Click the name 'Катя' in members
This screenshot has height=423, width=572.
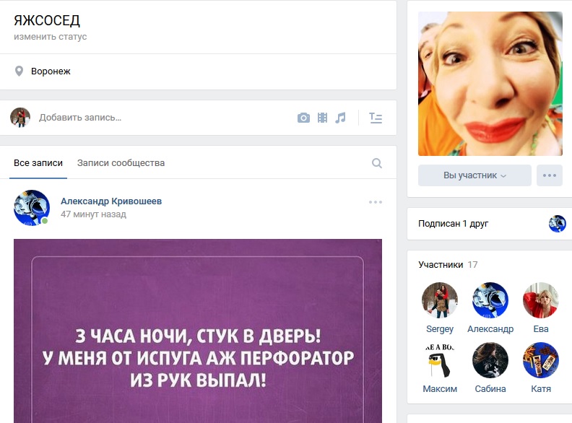point(541,389)
